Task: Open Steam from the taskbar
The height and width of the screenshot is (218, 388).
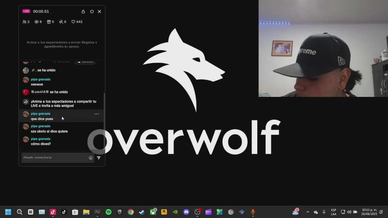Action: [142, 212]
